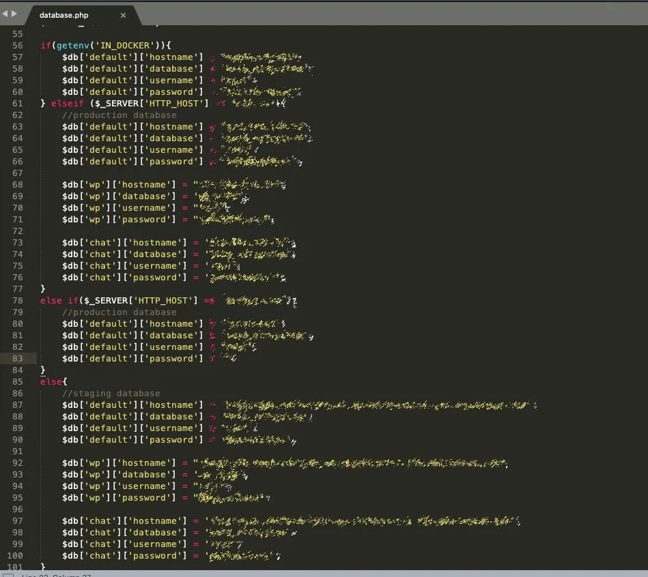Click the previous-tab left arrow

[5, 14]
